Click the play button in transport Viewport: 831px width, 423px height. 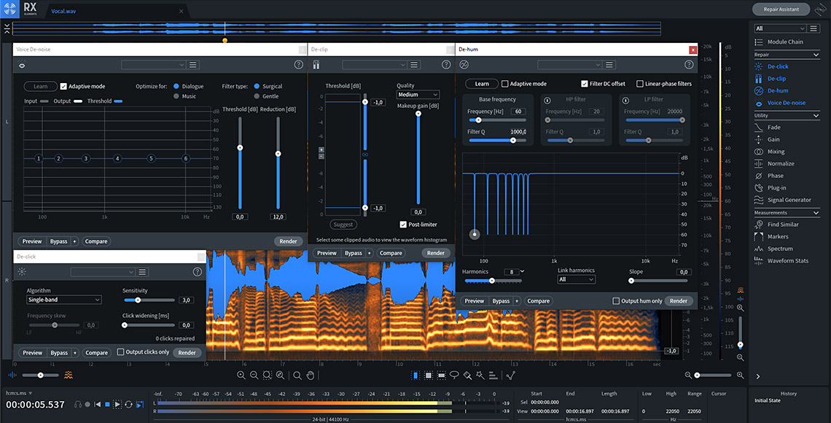click(117, 405)
